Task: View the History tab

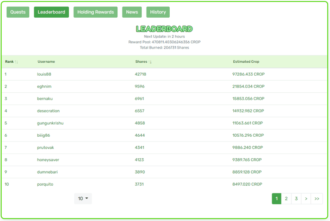Action: pyautogui.click(x=158, y=12)
